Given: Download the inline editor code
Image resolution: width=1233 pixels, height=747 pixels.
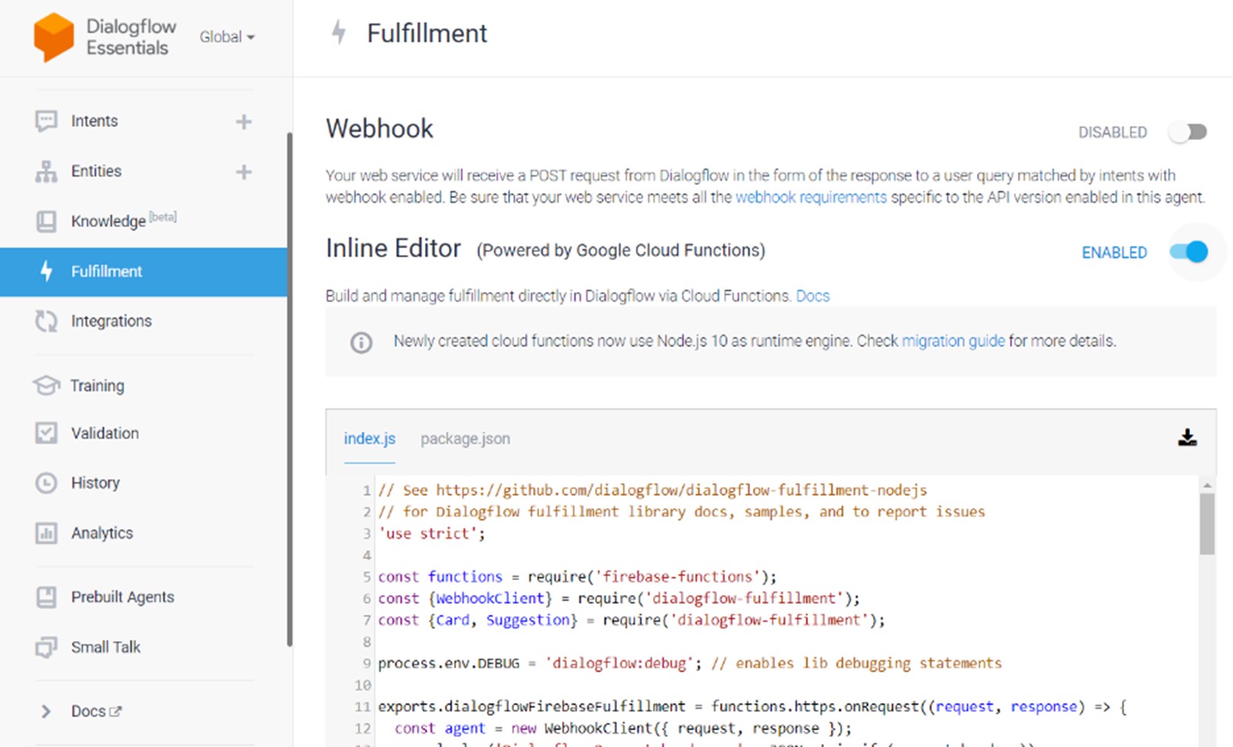Looking at the screenshot, I should 1187,438.
